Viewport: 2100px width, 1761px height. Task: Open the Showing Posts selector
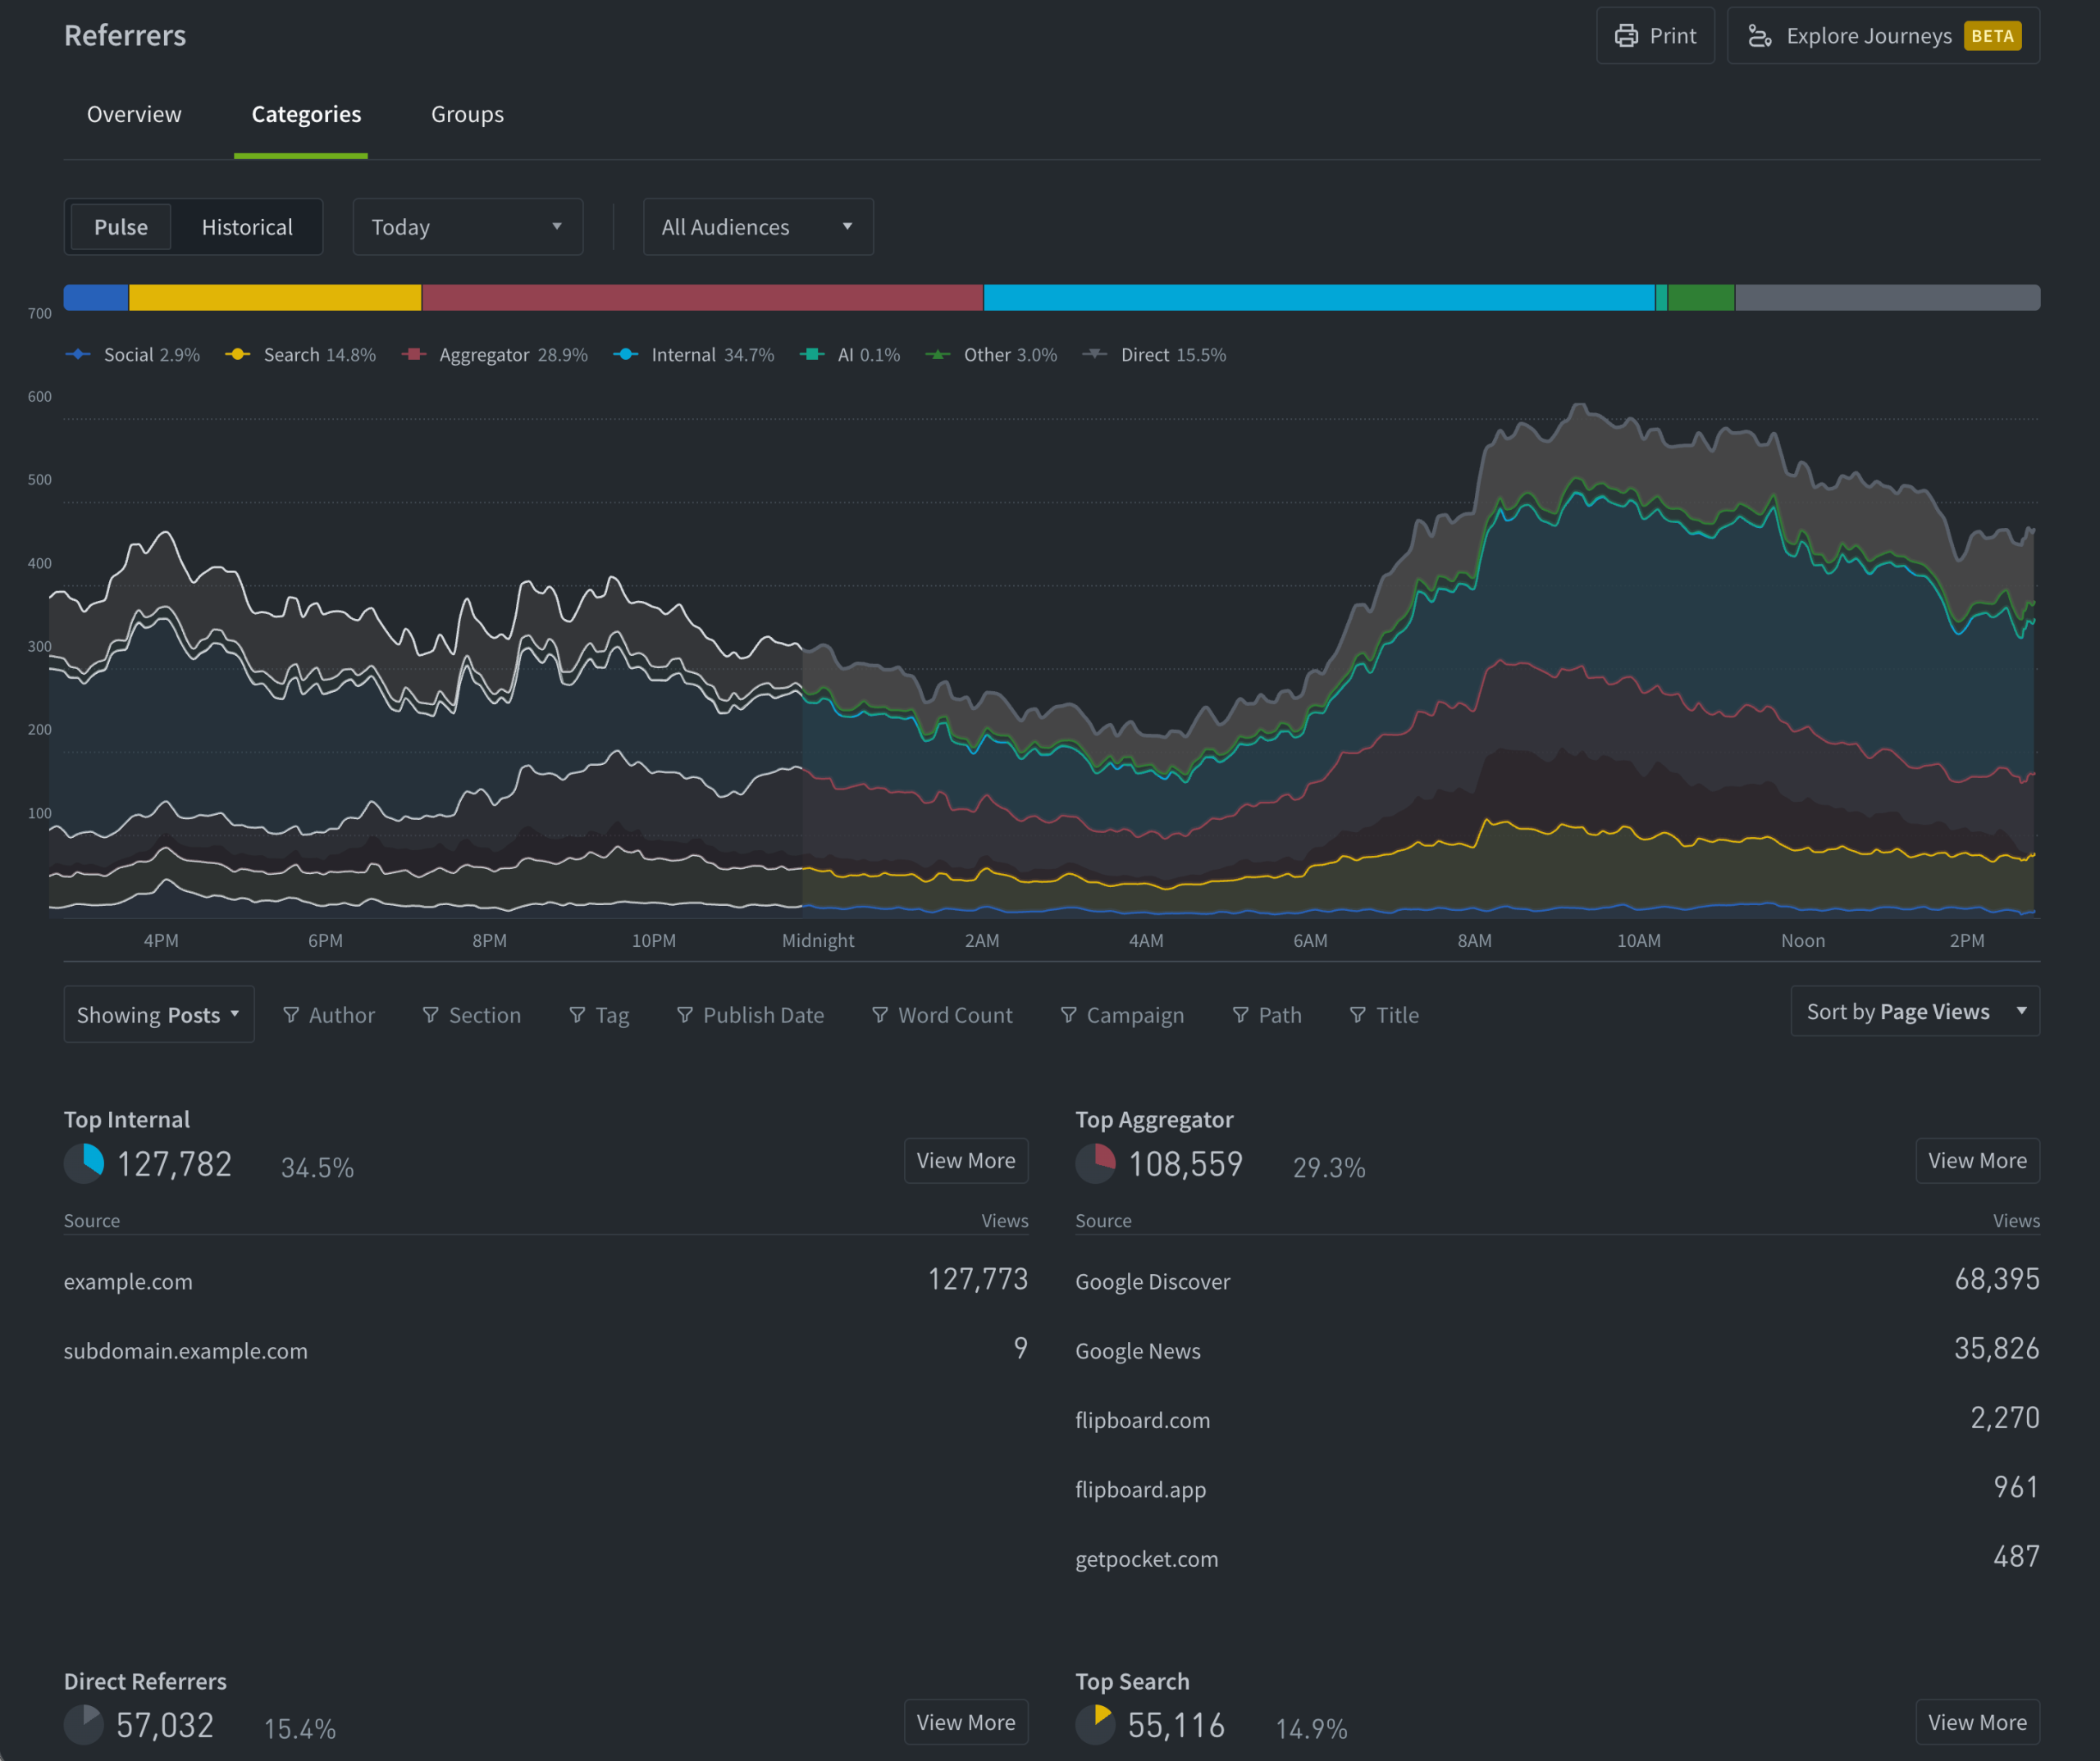158,1014
